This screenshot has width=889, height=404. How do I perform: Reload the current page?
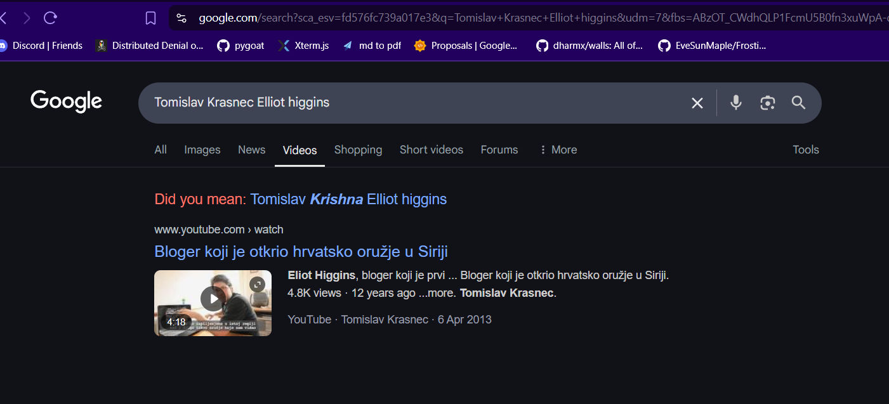[x=51, y=18]
